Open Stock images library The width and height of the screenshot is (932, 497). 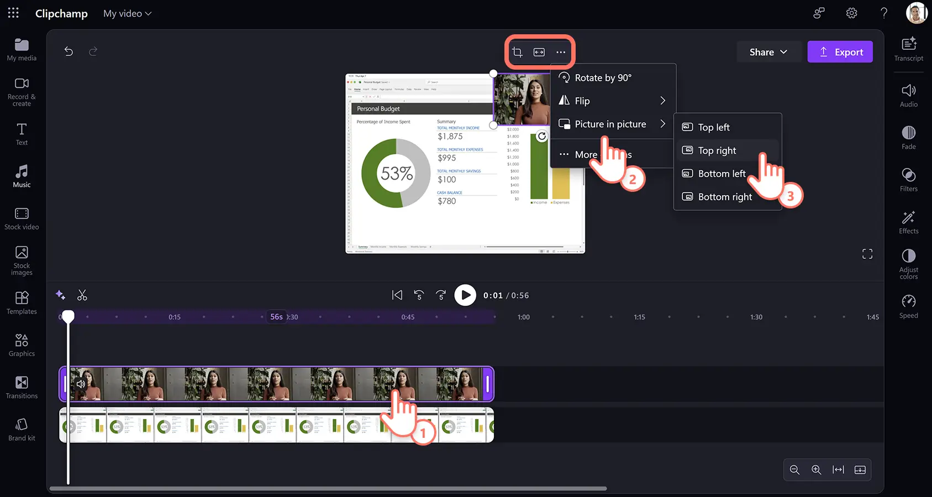pos(22,261)
